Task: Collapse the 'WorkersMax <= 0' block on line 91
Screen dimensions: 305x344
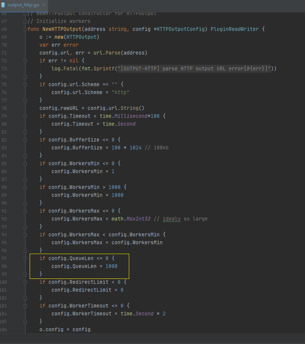Action: [25, 211]
